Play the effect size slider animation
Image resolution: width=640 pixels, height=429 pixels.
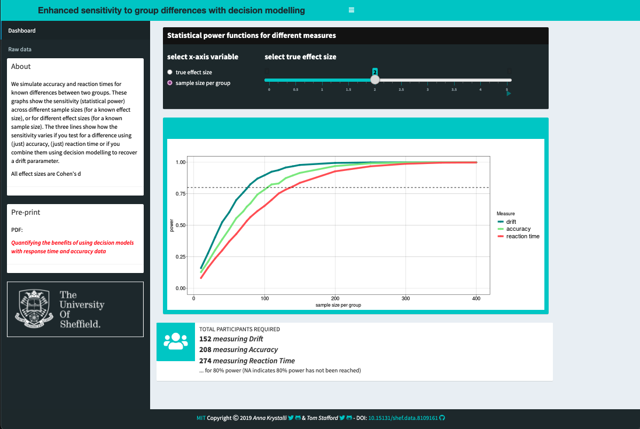(509, 93)
